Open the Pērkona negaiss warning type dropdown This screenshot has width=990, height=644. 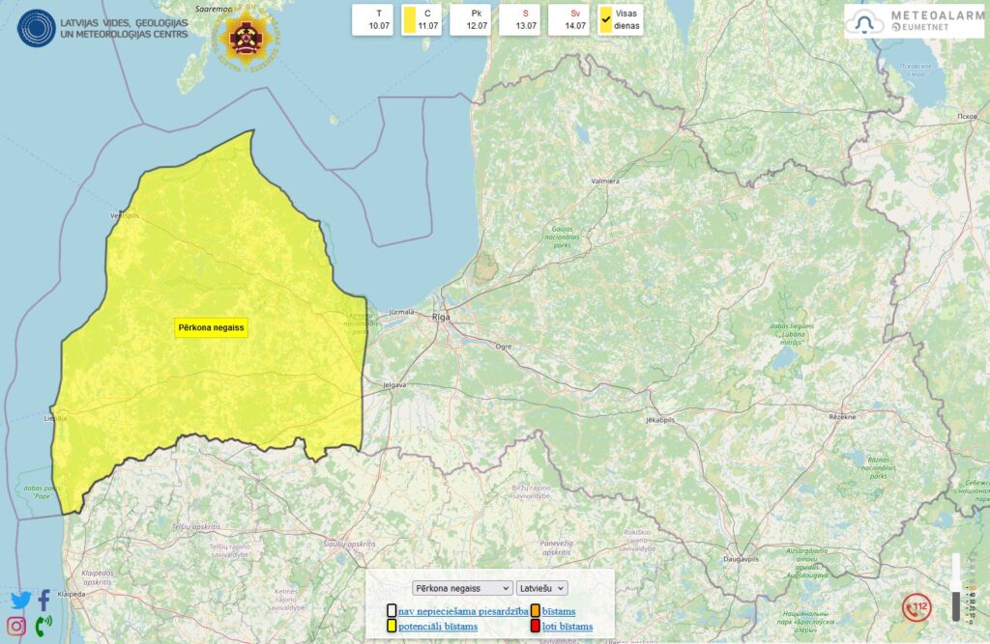point(462,587)
